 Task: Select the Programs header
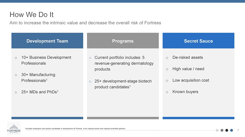pos(123,41)
